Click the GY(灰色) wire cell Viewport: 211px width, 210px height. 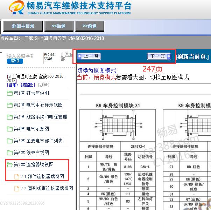pyautogui.click(x=194, y=199)
